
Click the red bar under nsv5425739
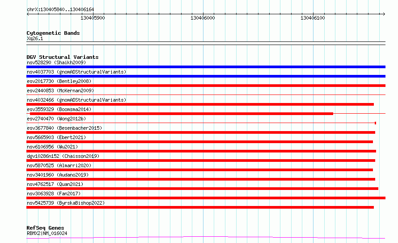tap(200, 207)
